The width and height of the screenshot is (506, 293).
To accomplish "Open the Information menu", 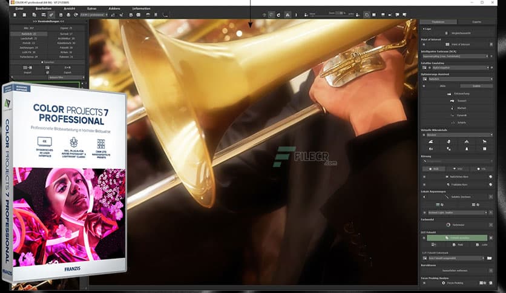I will click(141, 8).
